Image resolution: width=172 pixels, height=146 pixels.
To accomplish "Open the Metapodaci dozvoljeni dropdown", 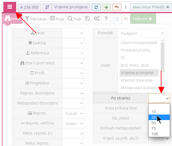I will 73,103.
